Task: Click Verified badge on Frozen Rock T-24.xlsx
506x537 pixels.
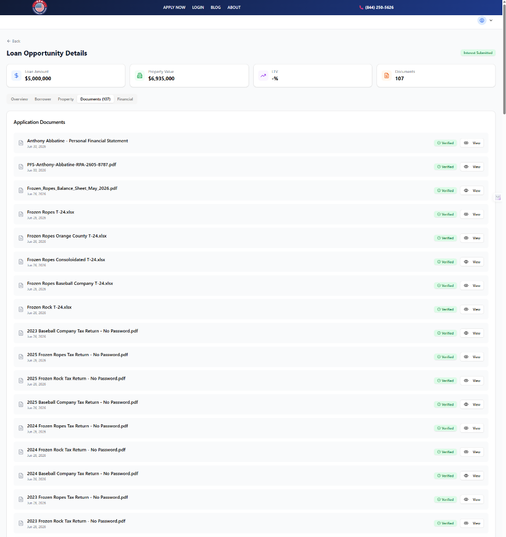Action: tap(445, 309)
